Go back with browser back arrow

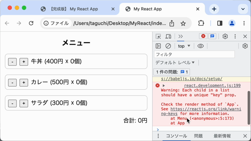(7, 23)
